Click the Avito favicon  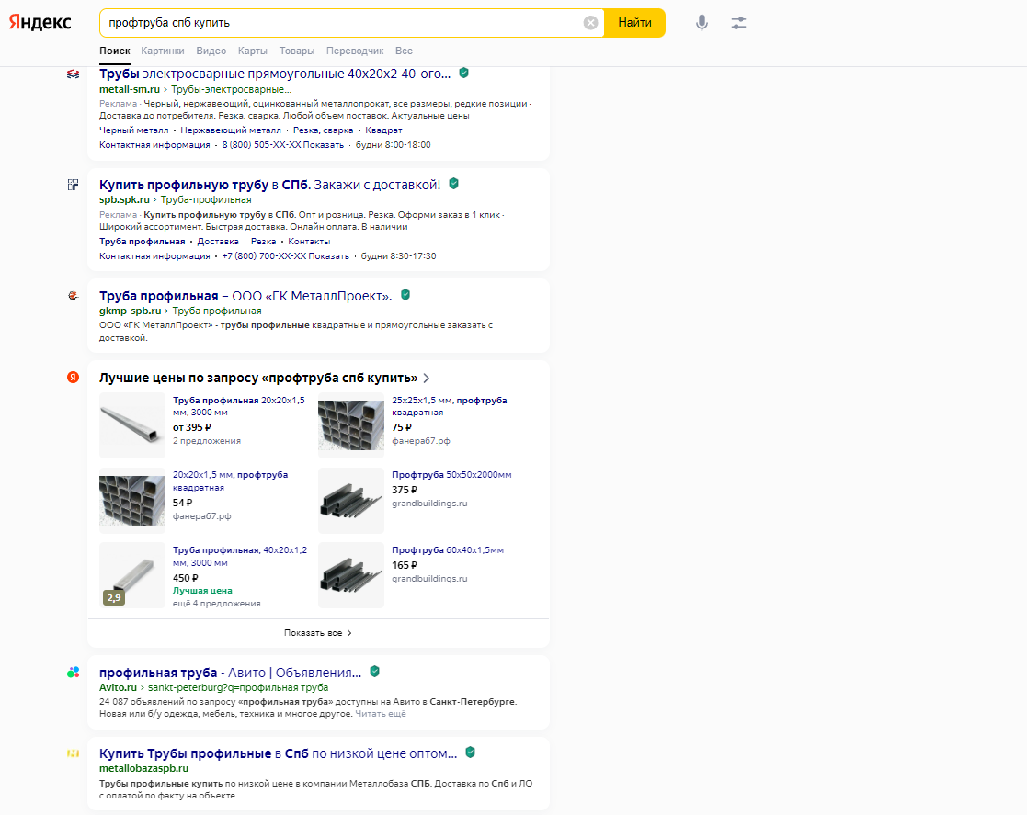74,673
